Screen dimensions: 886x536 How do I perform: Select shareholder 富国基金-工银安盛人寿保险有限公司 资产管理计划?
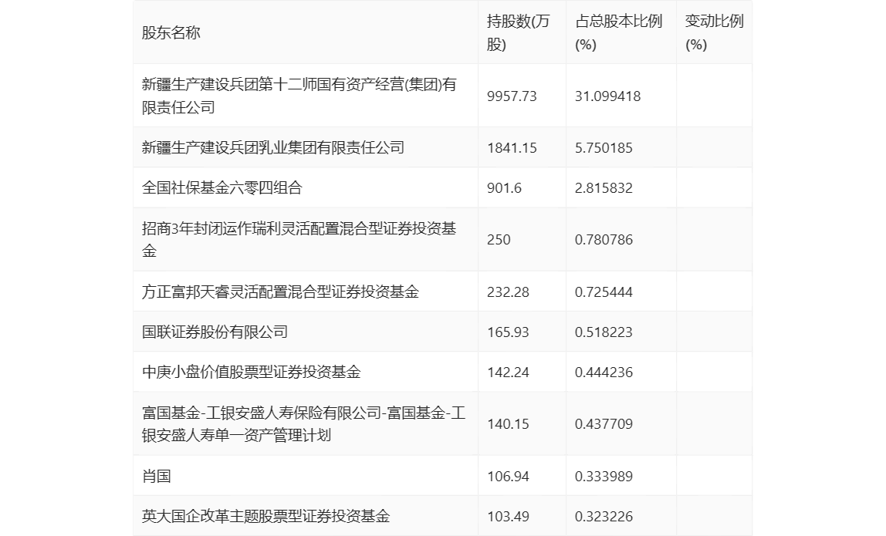tap(303, 424)
